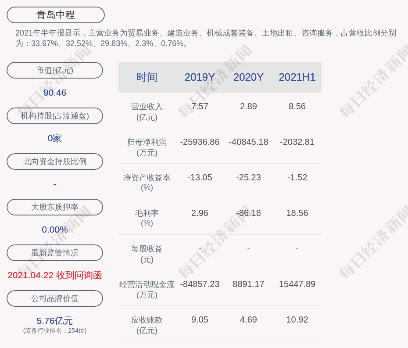Select the 市值(亿元) label pill

point(55,70)
